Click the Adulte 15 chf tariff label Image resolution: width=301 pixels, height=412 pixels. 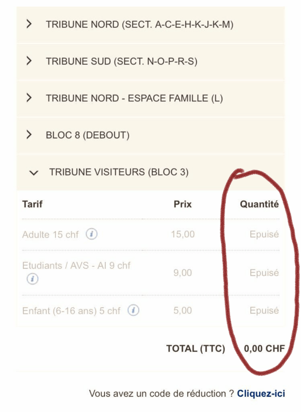tap(50, 235)
